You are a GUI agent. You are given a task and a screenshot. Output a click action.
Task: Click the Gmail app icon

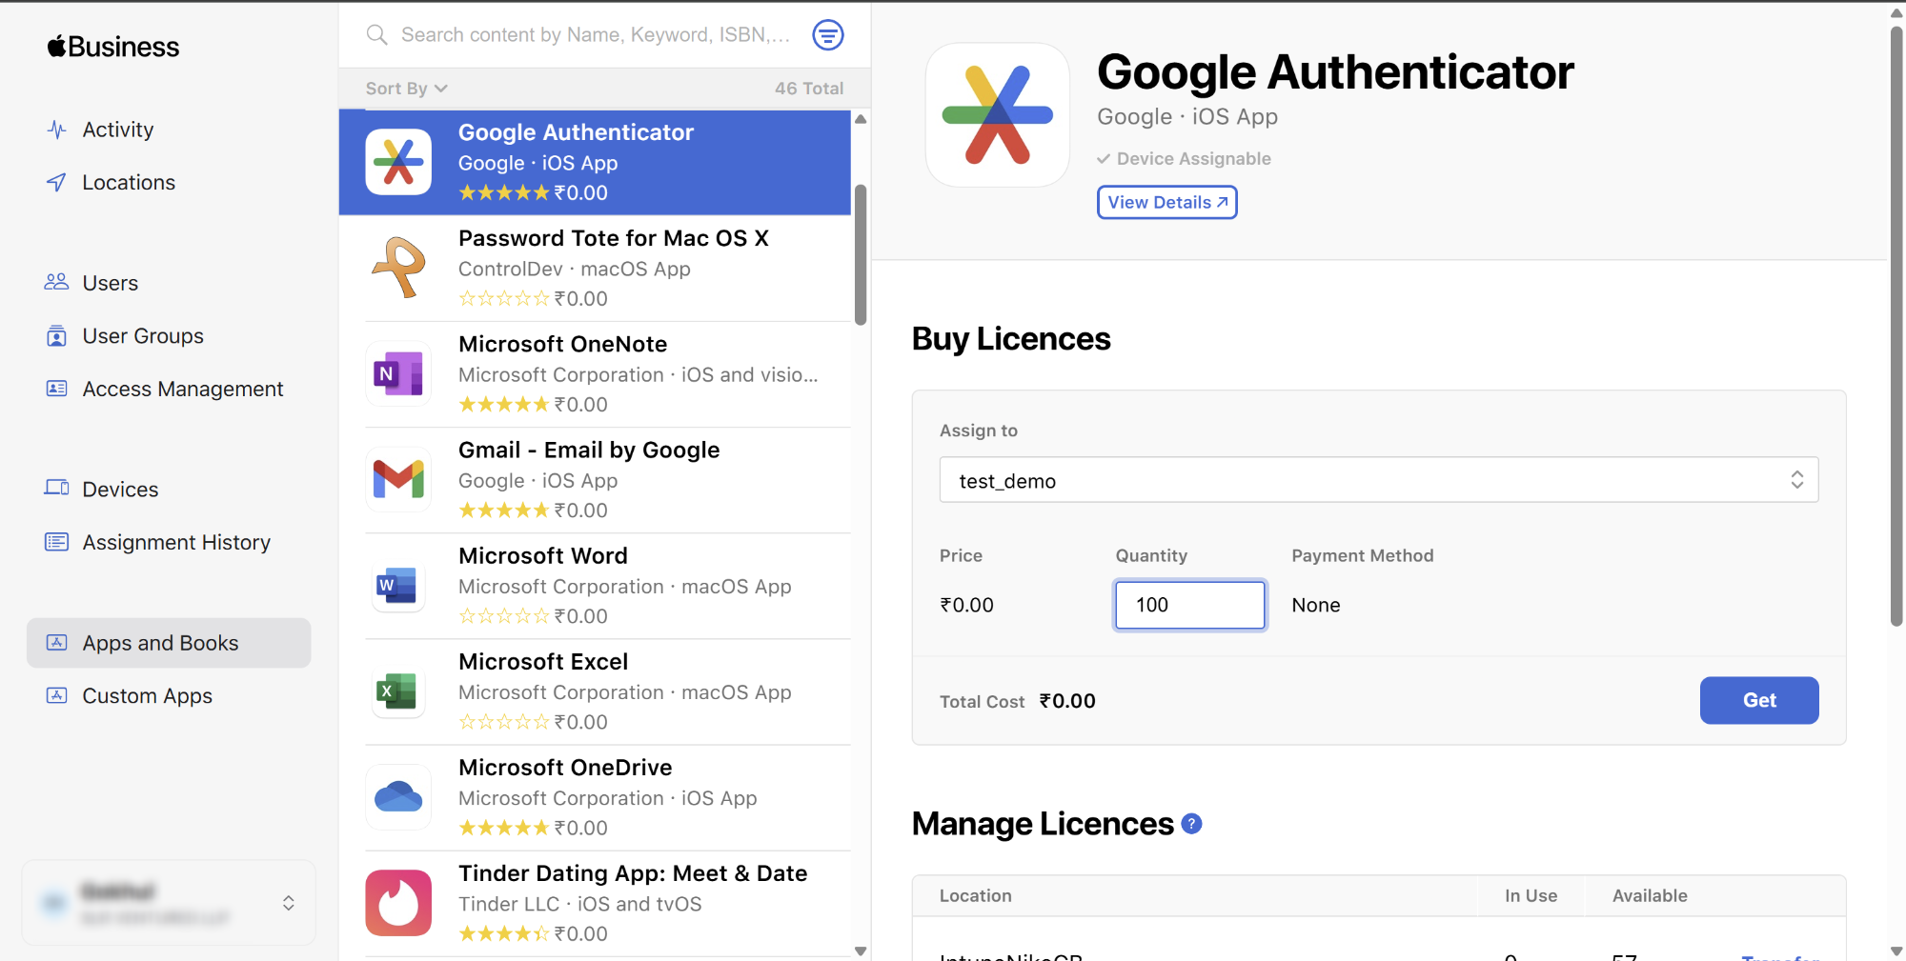click(x=398, y=479)
